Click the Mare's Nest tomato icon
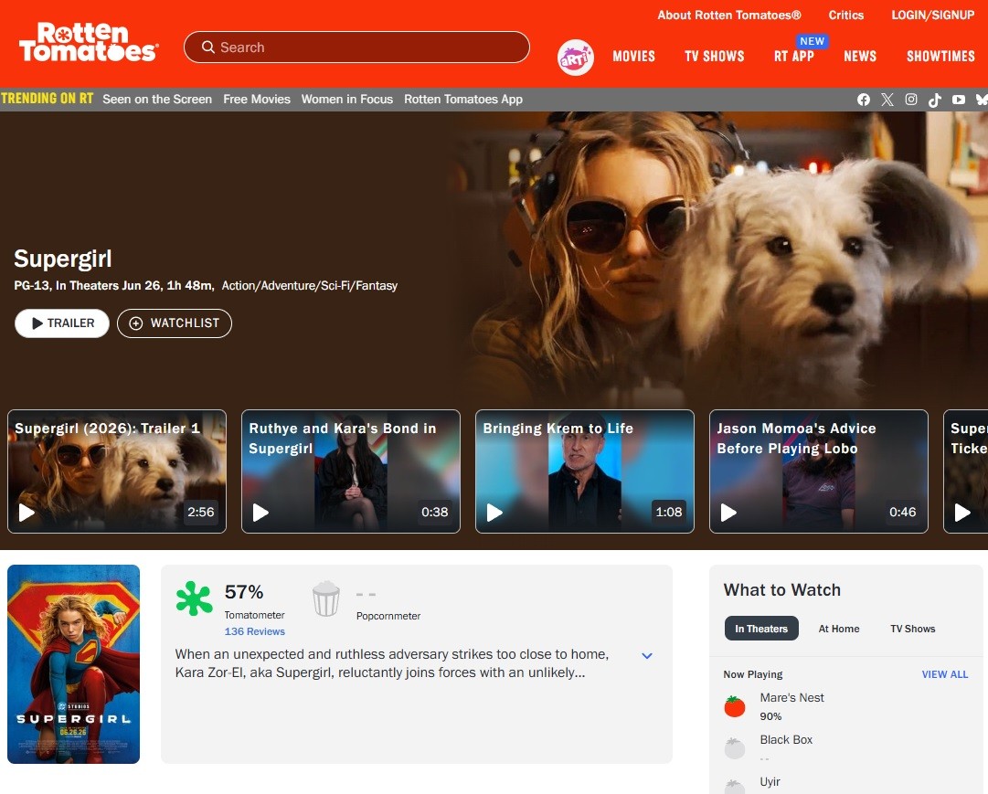The height and width of the screenshot is (794, 988). click(735, 706)
